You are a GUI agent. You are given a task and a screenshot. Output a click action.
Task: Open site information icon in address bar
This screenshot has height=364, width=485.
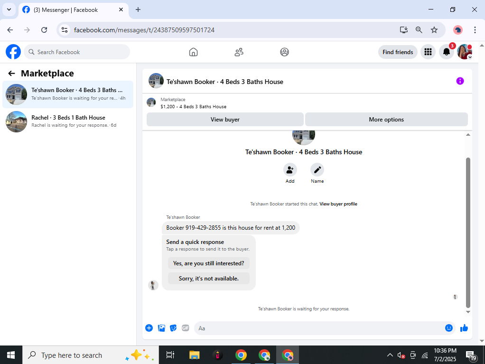[65, 30]
